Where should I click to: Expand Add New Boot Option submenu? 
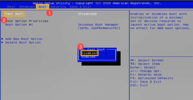click(x=24, y=39)
